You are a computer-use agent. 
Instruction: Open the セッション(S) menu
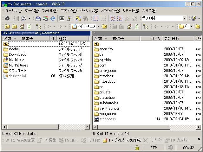(89, 10)
